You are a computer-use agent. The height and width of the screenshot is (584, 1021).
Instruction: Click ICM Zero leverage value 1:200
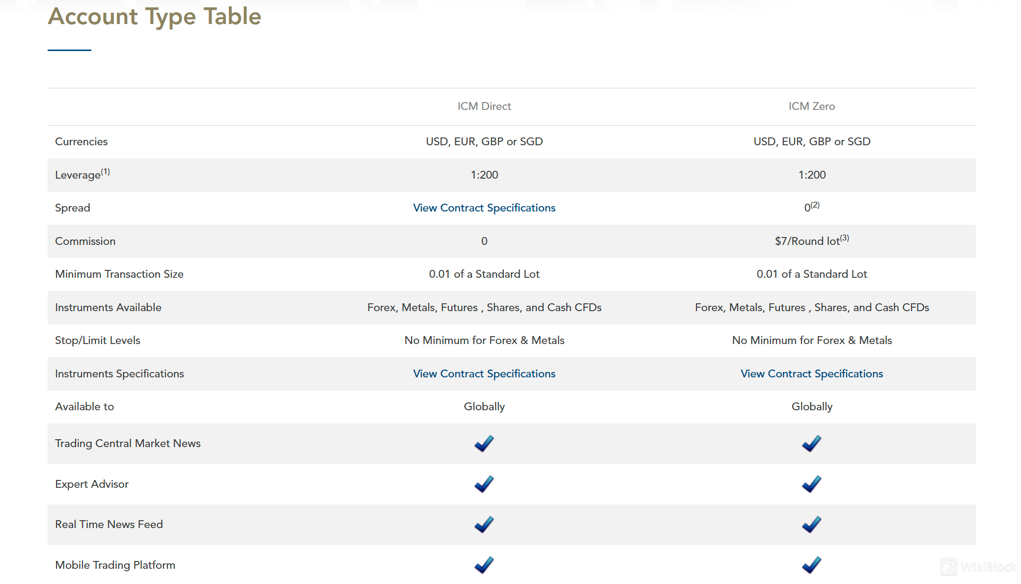pyautogui.click(x=812, y=175)
